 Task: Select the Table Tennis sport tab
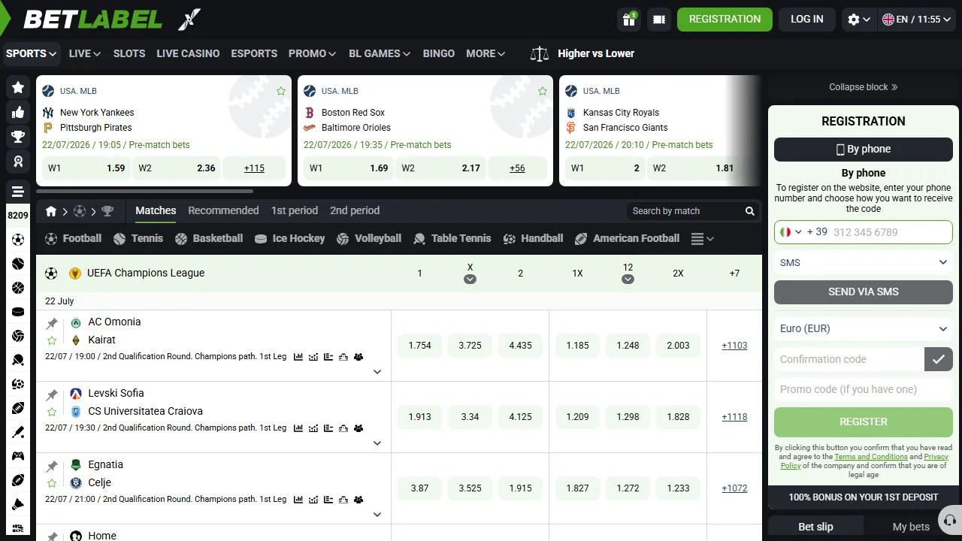click(x=452, y=238)
